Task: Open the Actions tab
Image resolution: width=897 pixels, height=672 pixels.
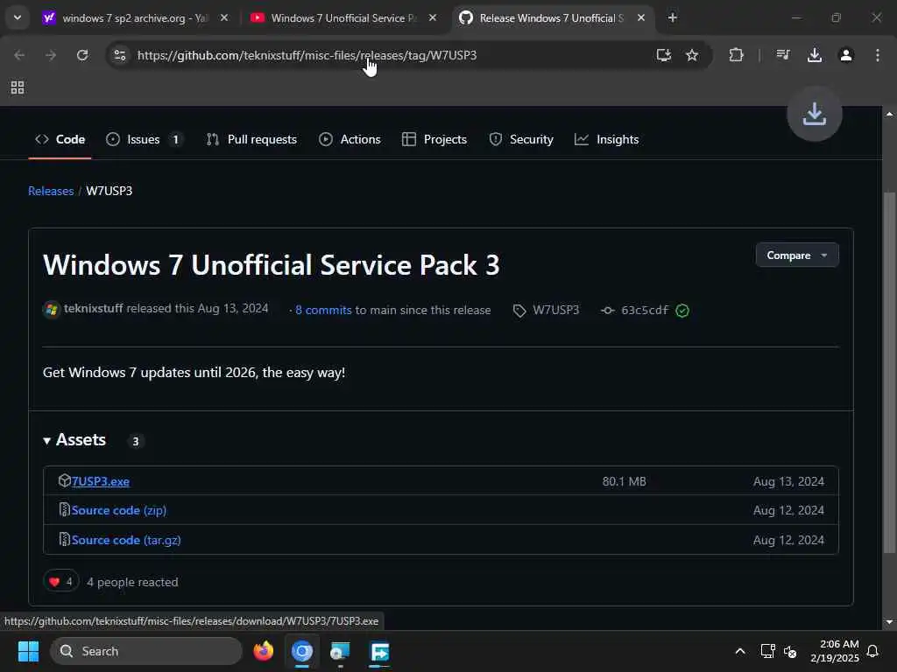Action: (350, 139)
